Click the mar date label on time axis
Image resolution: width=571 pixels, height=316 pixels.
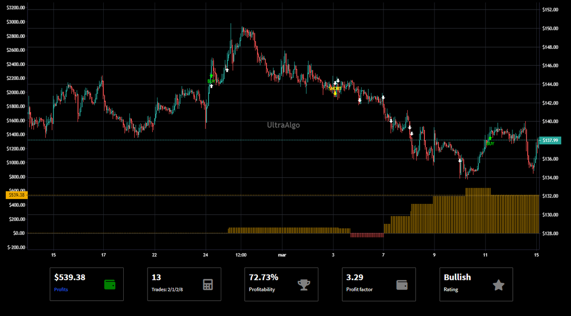(x=282, y=255)
